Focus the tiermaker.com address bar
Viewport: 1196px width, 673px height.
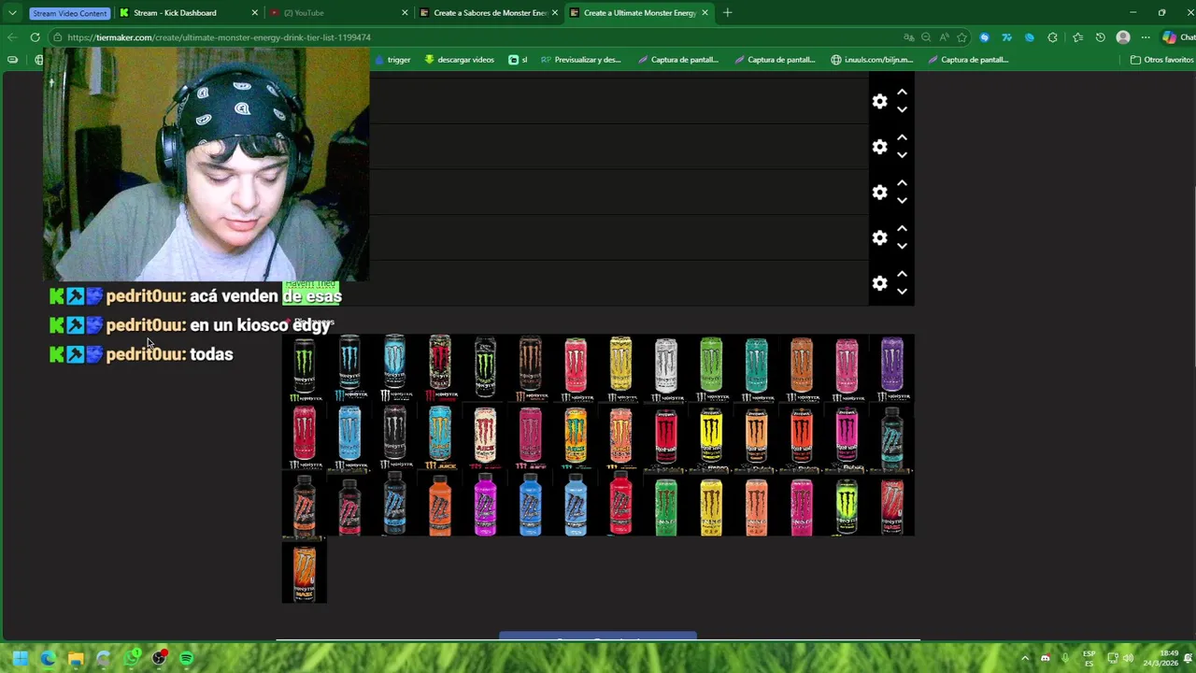[x=477, y=37]
